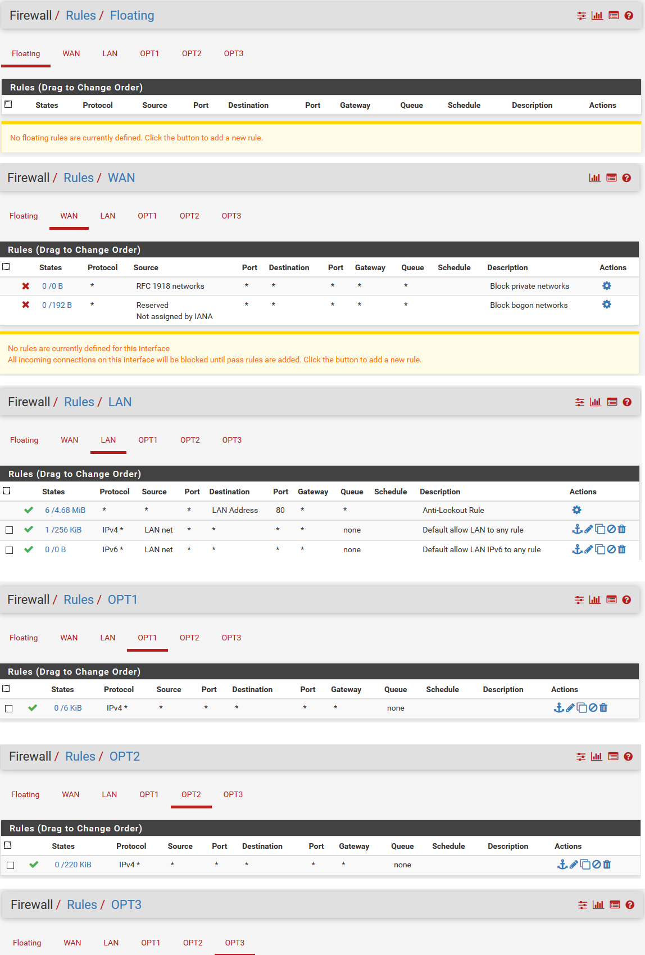The image size is (645, 955).
Task: Open related settings on the OPT2 rules page
Action: click(581, 757)
